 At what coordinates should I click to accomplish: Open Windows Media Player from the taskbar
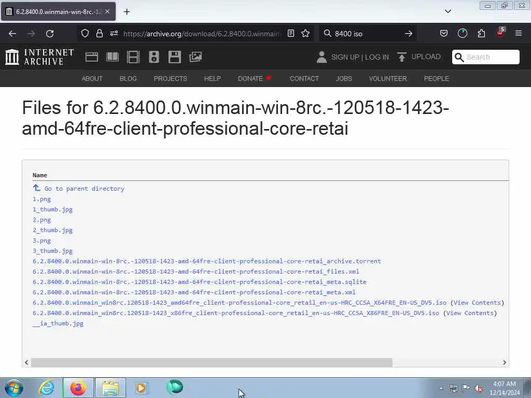pos(142,388)
